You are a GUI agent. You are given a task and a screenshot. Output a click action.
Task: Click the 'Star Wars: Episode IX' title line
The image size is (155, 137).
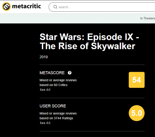click(x=89, y=37)
